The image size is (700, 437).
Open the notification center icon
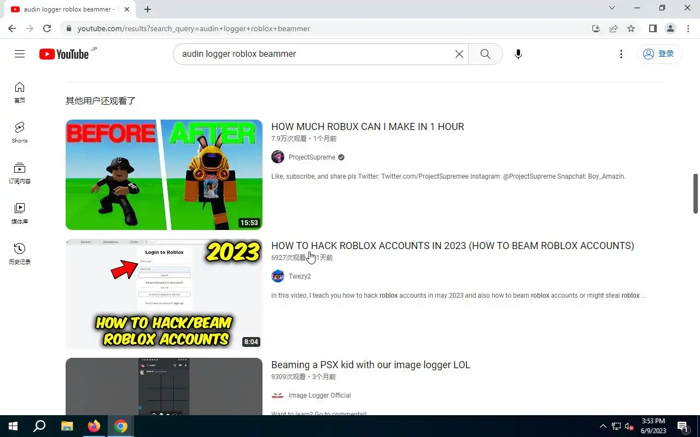(682, 426)
